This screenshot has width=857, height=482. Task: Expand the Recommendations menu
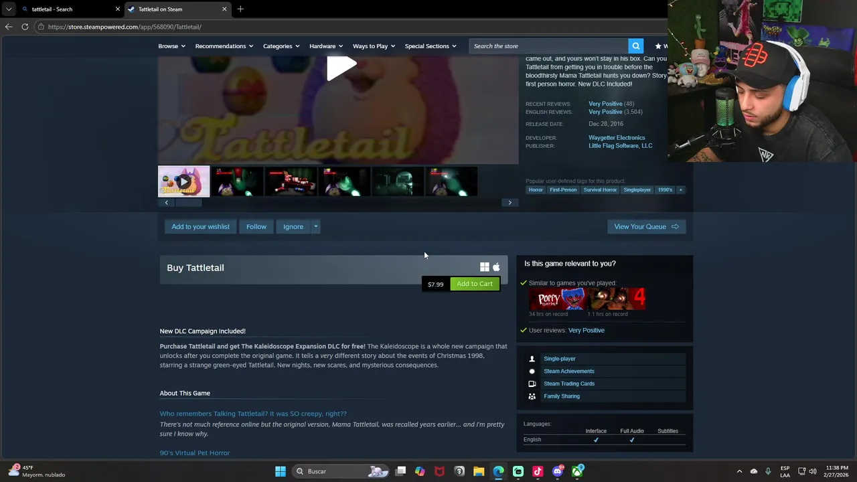tap(224, 46)
